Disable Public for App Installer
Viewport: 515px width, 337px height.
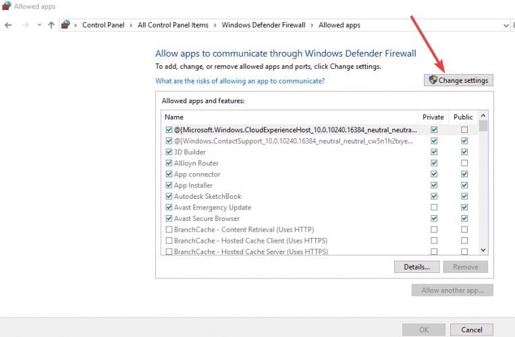pyautogui.click(x=464, y=185)
